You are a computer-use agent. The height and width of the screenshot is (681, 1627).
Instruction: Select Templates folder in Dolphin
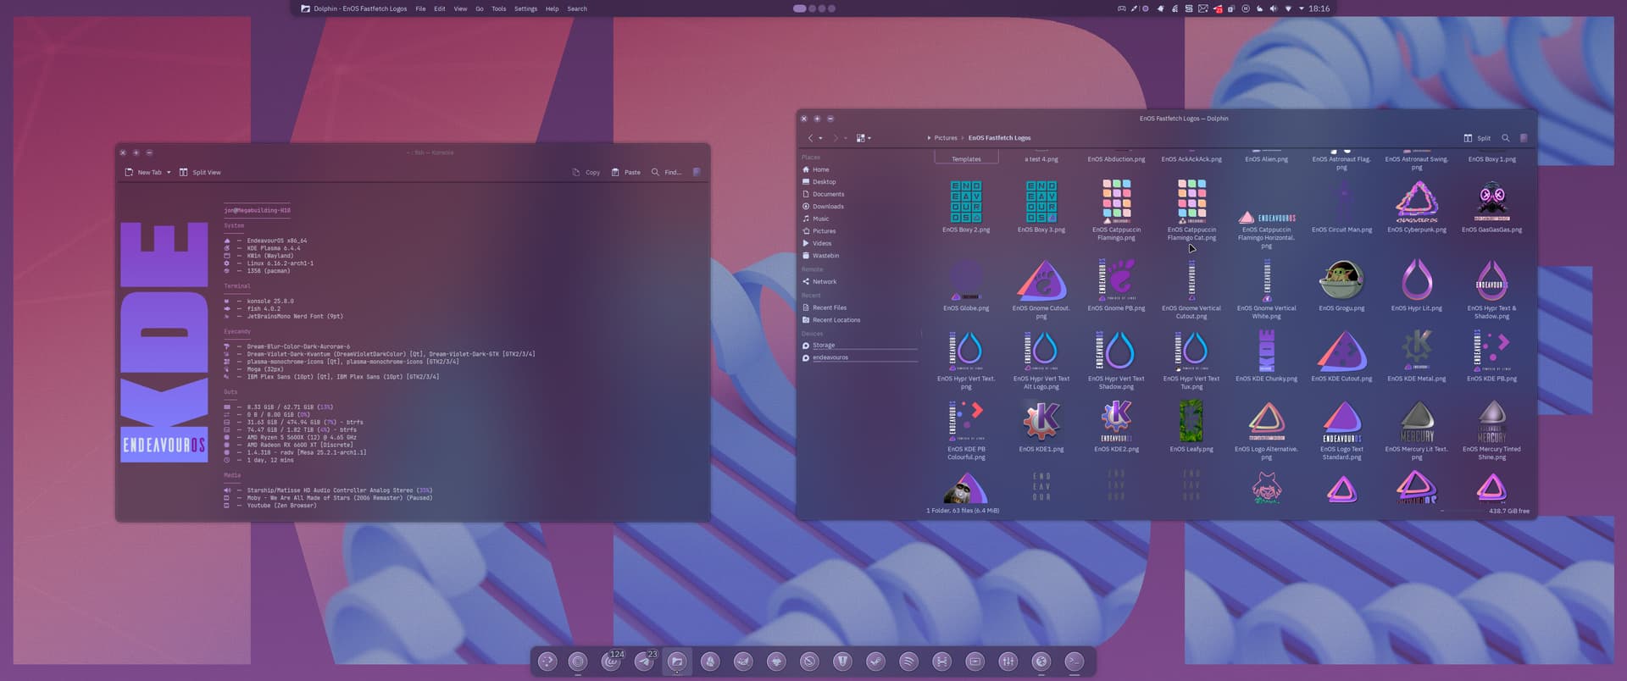pos(966,158)
